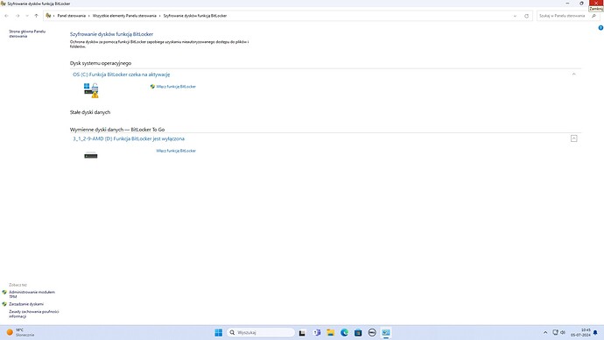The height and width of the screenshot is (340, 604).
Task: Open 'Zarządzanie dyskami' link
Action: coord(26,304)
